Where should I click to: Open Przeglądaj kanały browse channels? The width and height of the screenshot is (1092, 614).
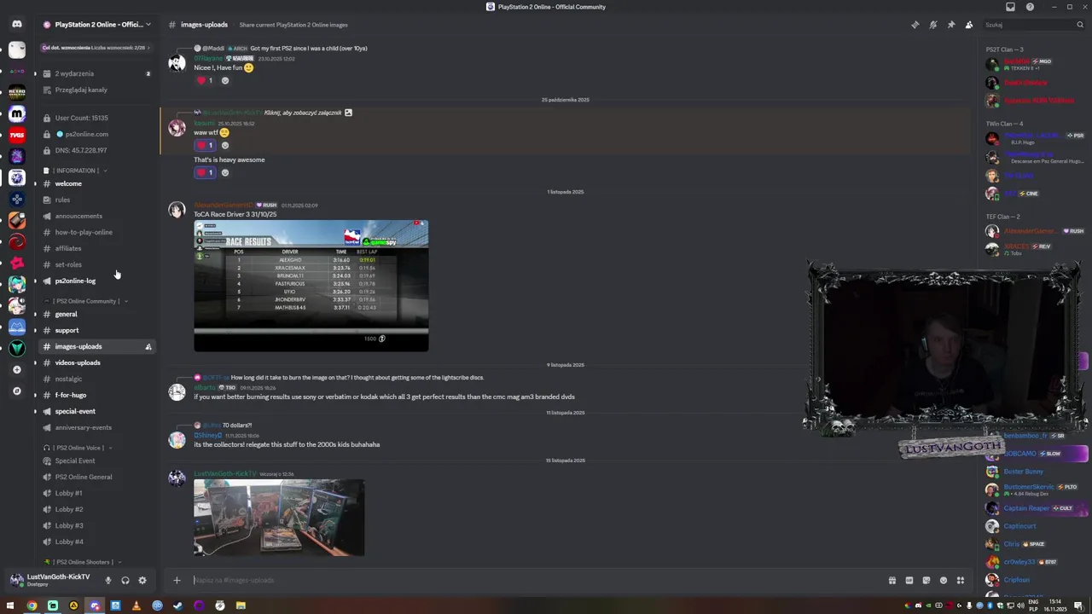[96, 90]
